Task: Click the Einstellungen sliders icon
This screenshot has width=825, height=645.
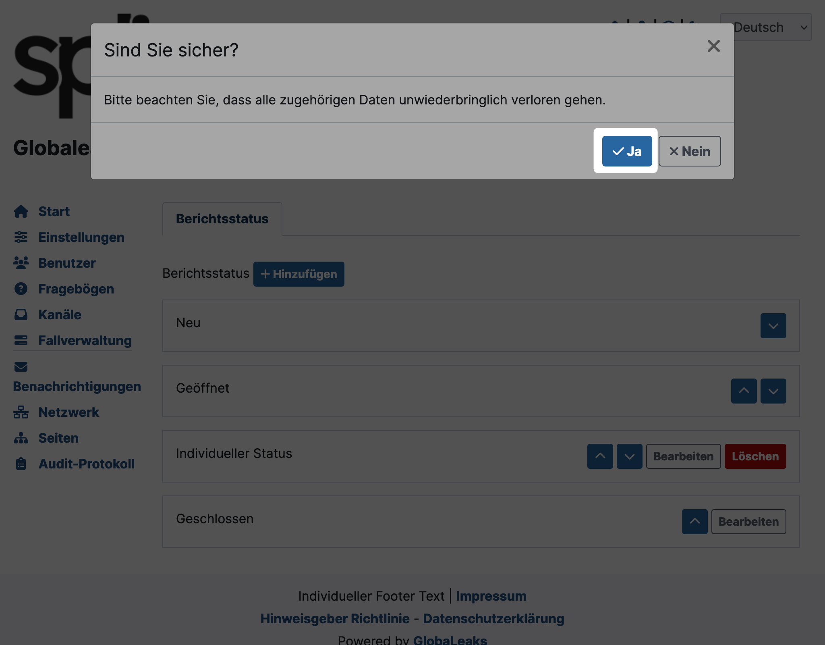Action: 21,237
